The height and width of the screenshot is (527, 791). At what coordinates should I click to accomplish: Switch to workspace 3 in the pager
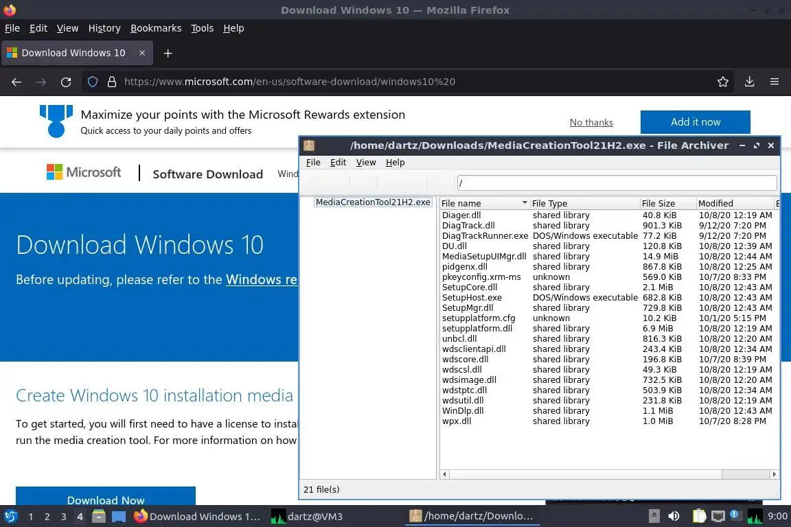pos(64,517)
